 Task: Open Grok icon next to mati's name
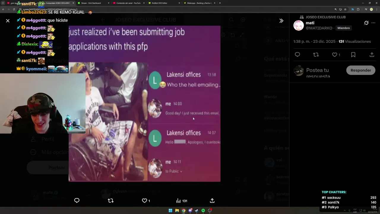click(x=366, y=23)
